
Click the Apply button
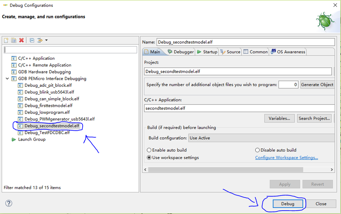(x=285, y=184)
